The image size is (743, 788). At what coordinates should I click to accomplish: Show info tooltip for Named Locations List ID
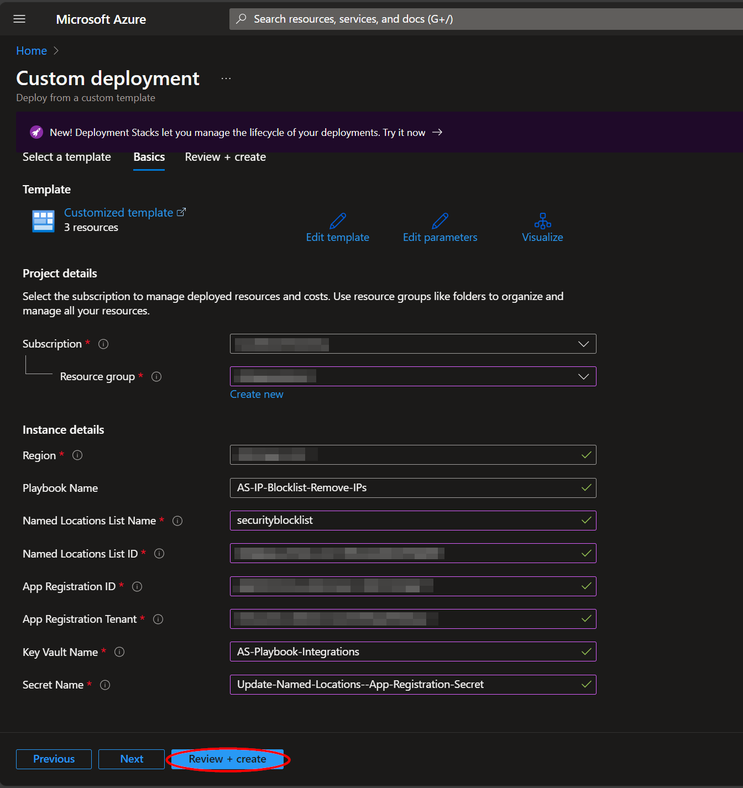point(159,554)
